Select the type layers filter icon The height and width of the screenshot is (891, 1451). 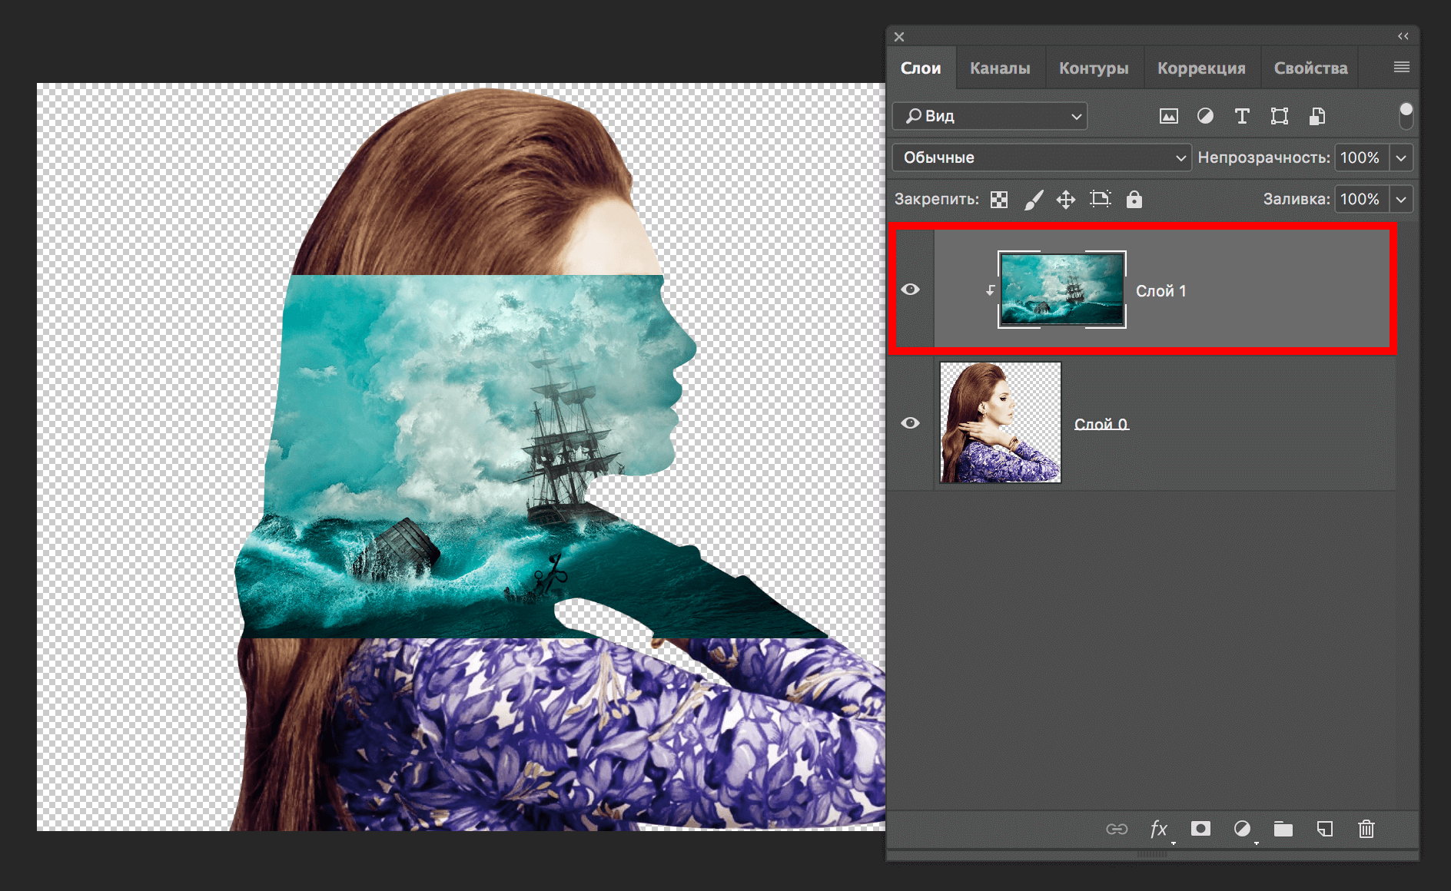tap(1242, 116)
